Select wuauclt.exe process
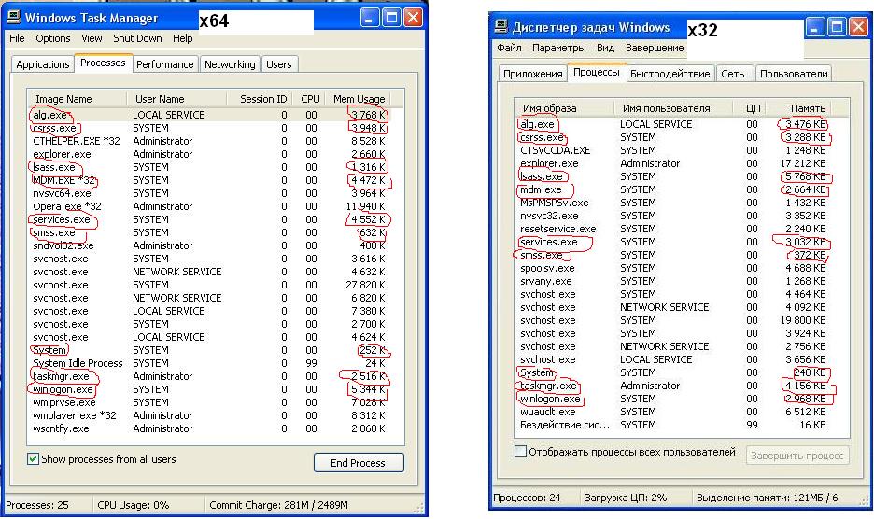Image resolution: width=874 pixels, height=519 pixels. [x=673, y=412]
